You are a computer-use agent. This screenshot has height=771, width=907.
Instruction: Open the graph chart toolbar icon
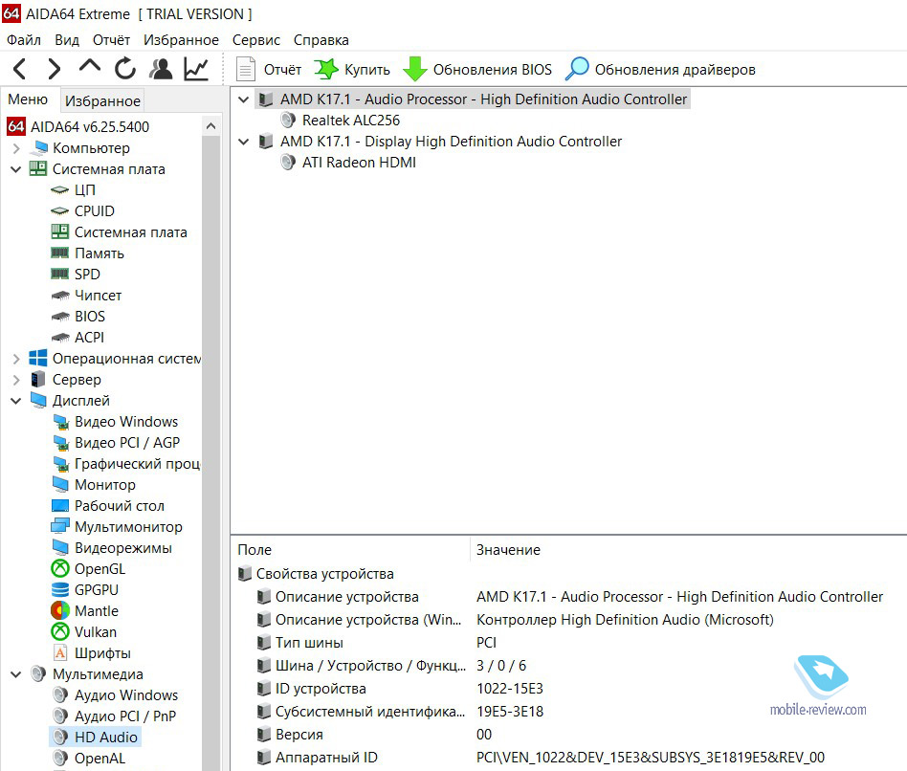(x=196, y=69)
